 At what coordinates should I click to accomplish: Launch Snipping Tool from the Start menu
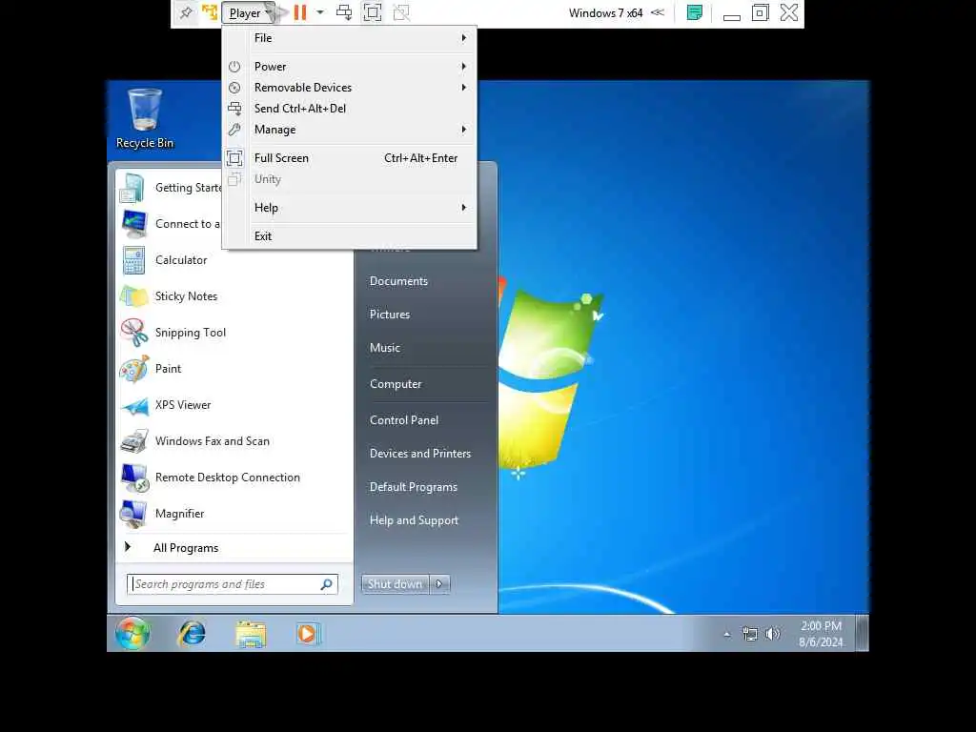pos(234,333)
